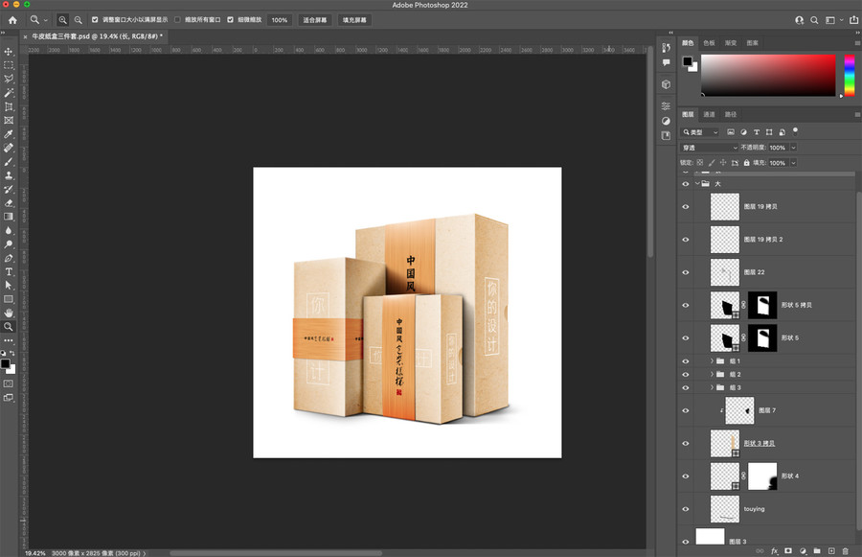862x557 pixels.
Task: Switch to the Swatches tab
Action: [x=709, y=43]
